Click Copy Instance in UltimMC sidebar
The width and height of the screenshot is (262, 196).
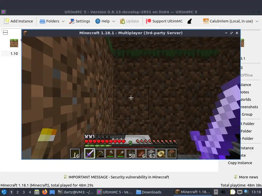[240, 163]
